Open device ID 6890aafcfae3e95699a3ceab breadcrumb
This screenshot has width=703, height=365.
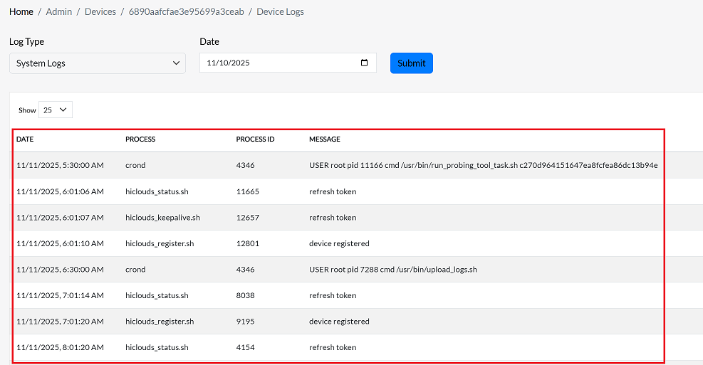[186, 12]
